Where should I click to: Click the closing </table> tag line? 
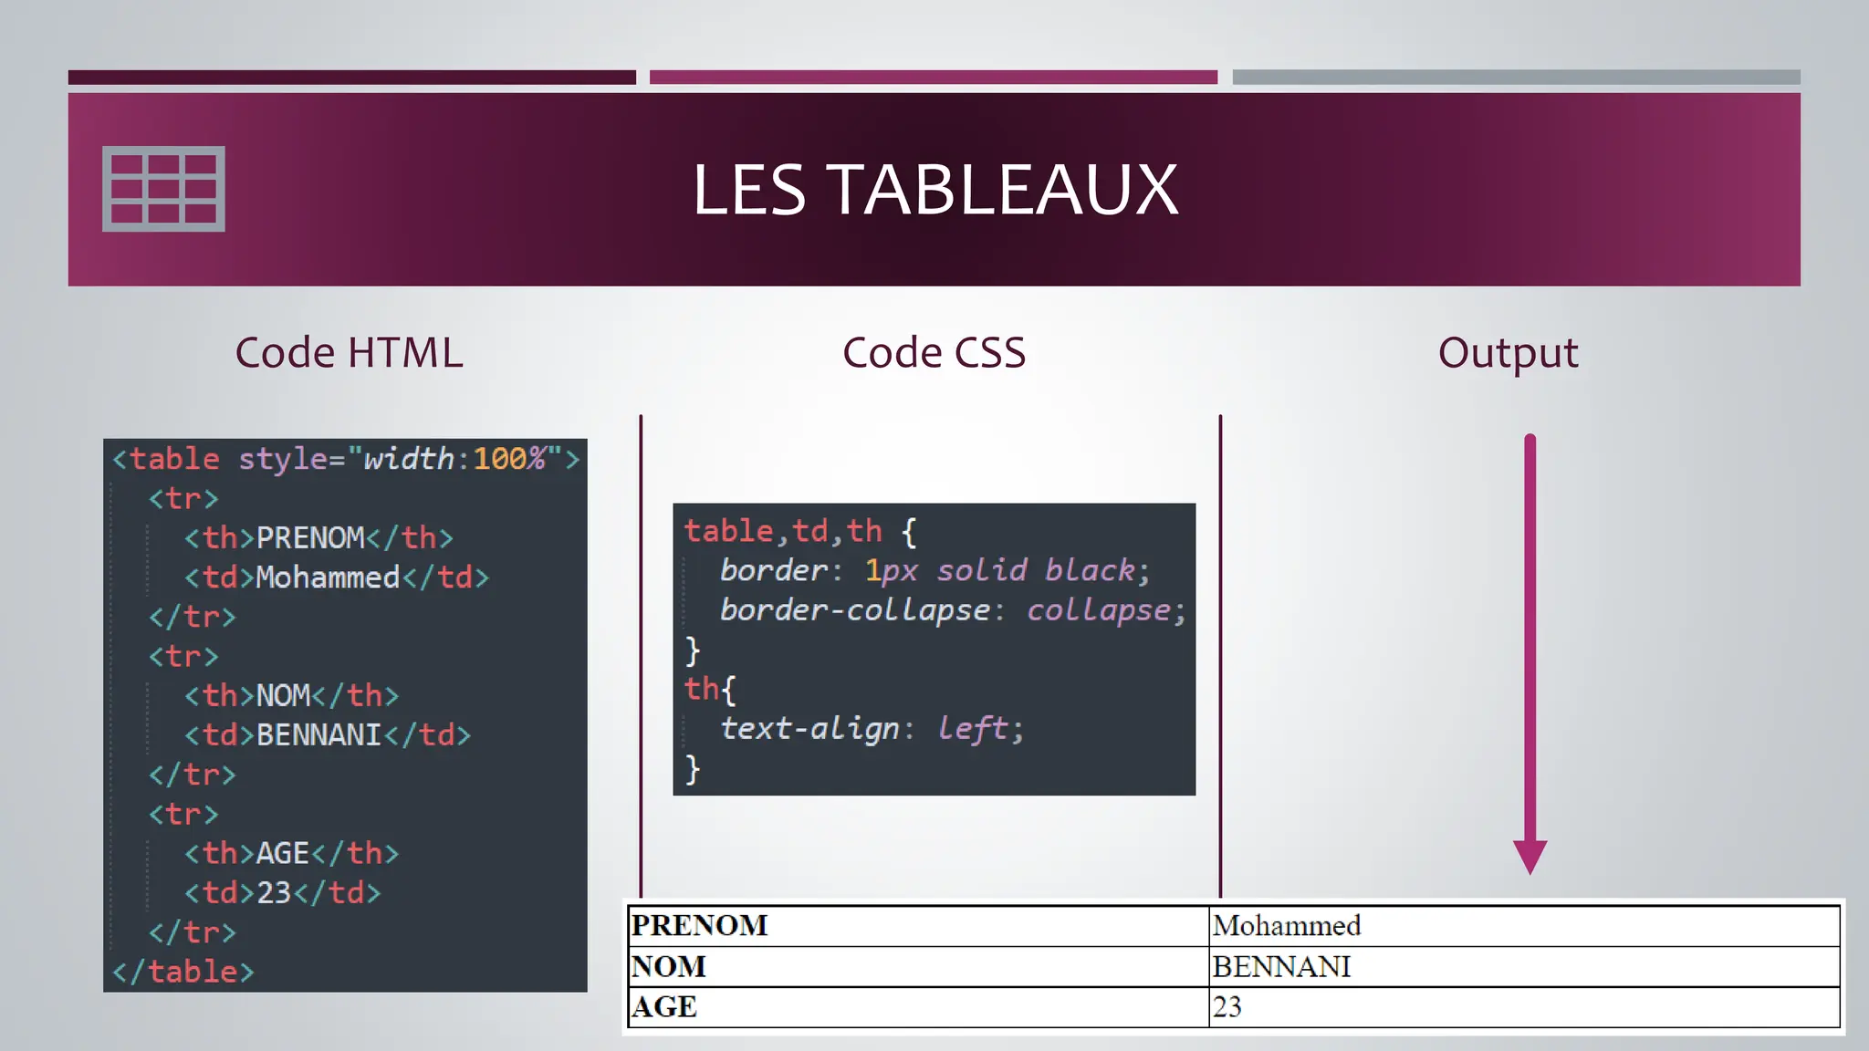[x=183, y=972]
